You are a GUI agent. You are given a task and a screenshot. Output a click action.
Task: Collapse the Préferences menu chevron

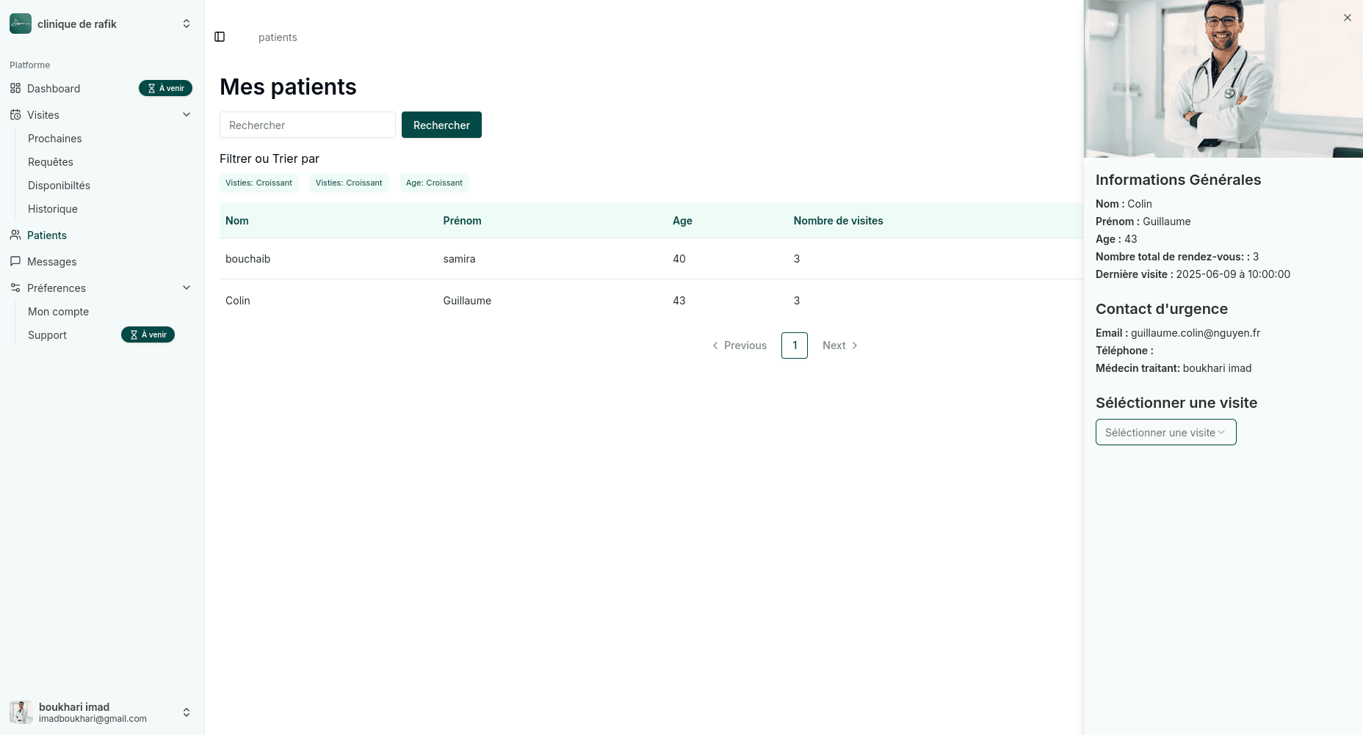[187, 288]
